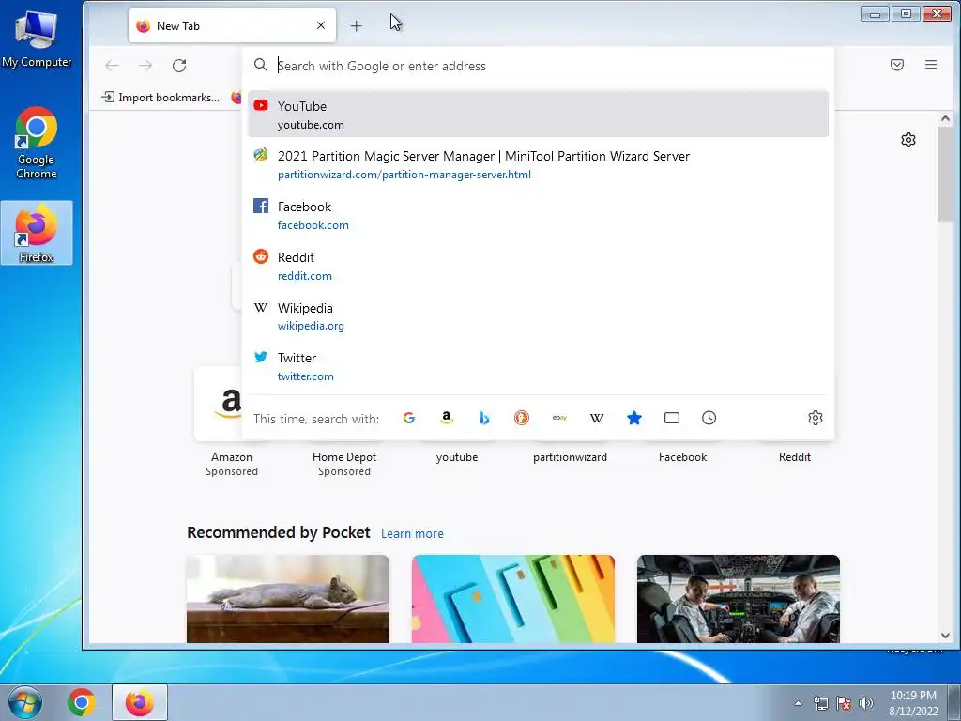The image size is (961, 721).
Task: Choose the Wikipedia suggestion row
Action: pos(538,316)
